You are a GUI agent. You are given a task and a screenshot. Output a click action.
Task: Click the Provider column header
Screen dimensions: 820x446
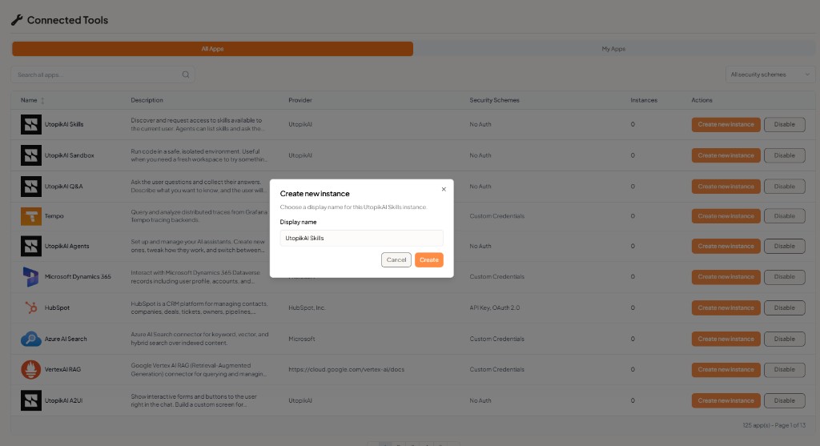tap(300, 100)
